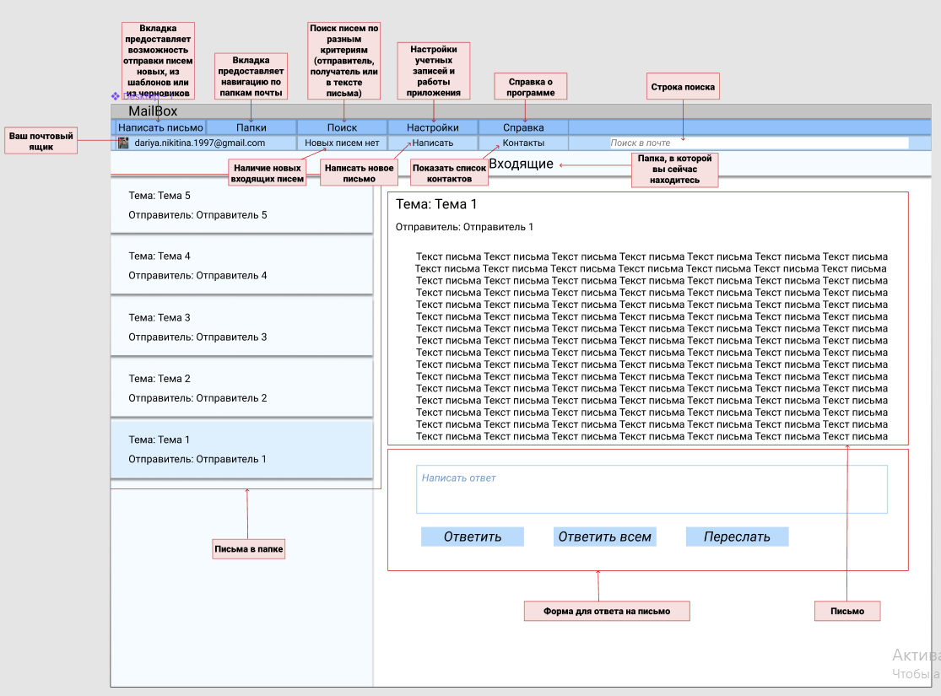Viewport: 941px width, 696px height.
Task: Click the Ответить button
Action: pyautogui.click(x=473, y=537)
